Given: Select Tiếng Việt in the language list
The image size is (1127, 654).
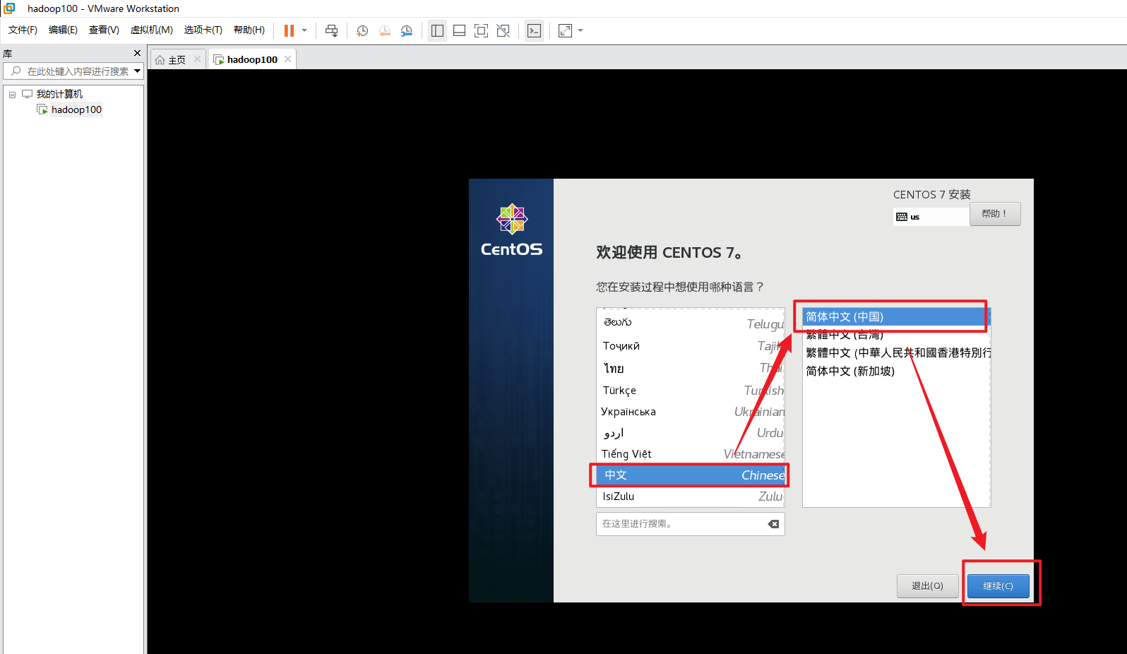Looking at the screenshot, I should (691, 454).
